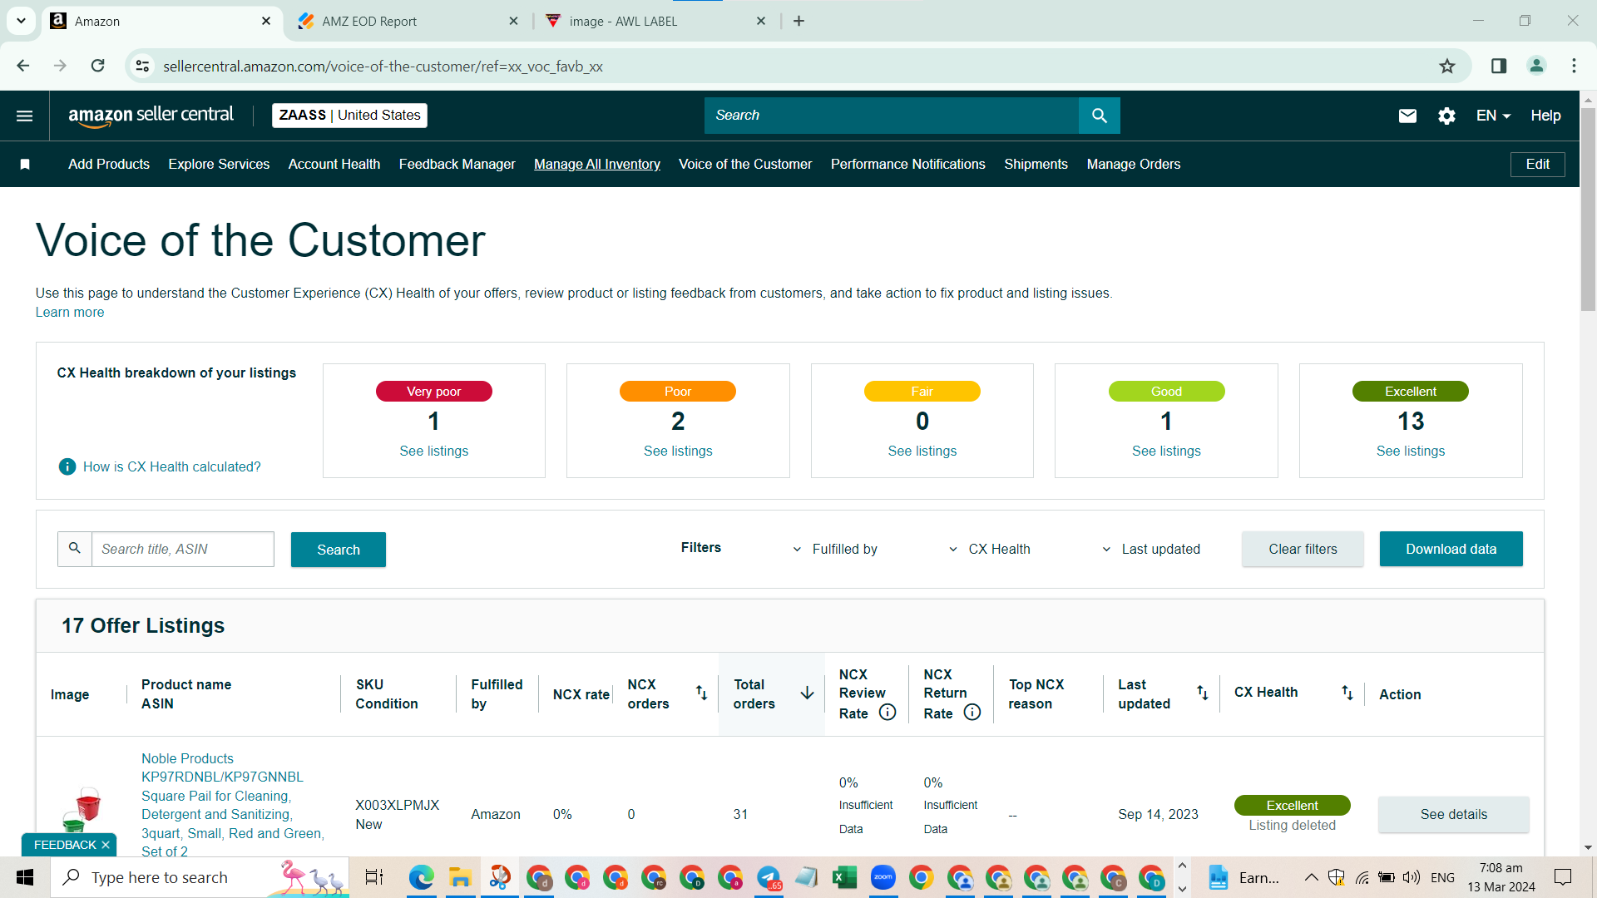Image resolution: width=1597 pixels, height=898 pixels.
Task: Dismiss the FEEDBACK tab with its X
Action: pyautogui.click(x=106, y=845)
